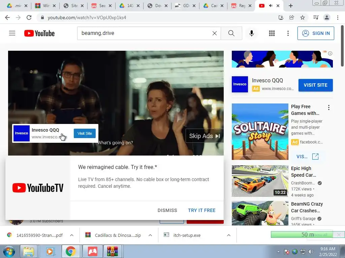Open Windows Media Player from taskbar
Image resolution: width=345 pixels, height=258 pixels.
pyautogui.click(x=50, y=251)
